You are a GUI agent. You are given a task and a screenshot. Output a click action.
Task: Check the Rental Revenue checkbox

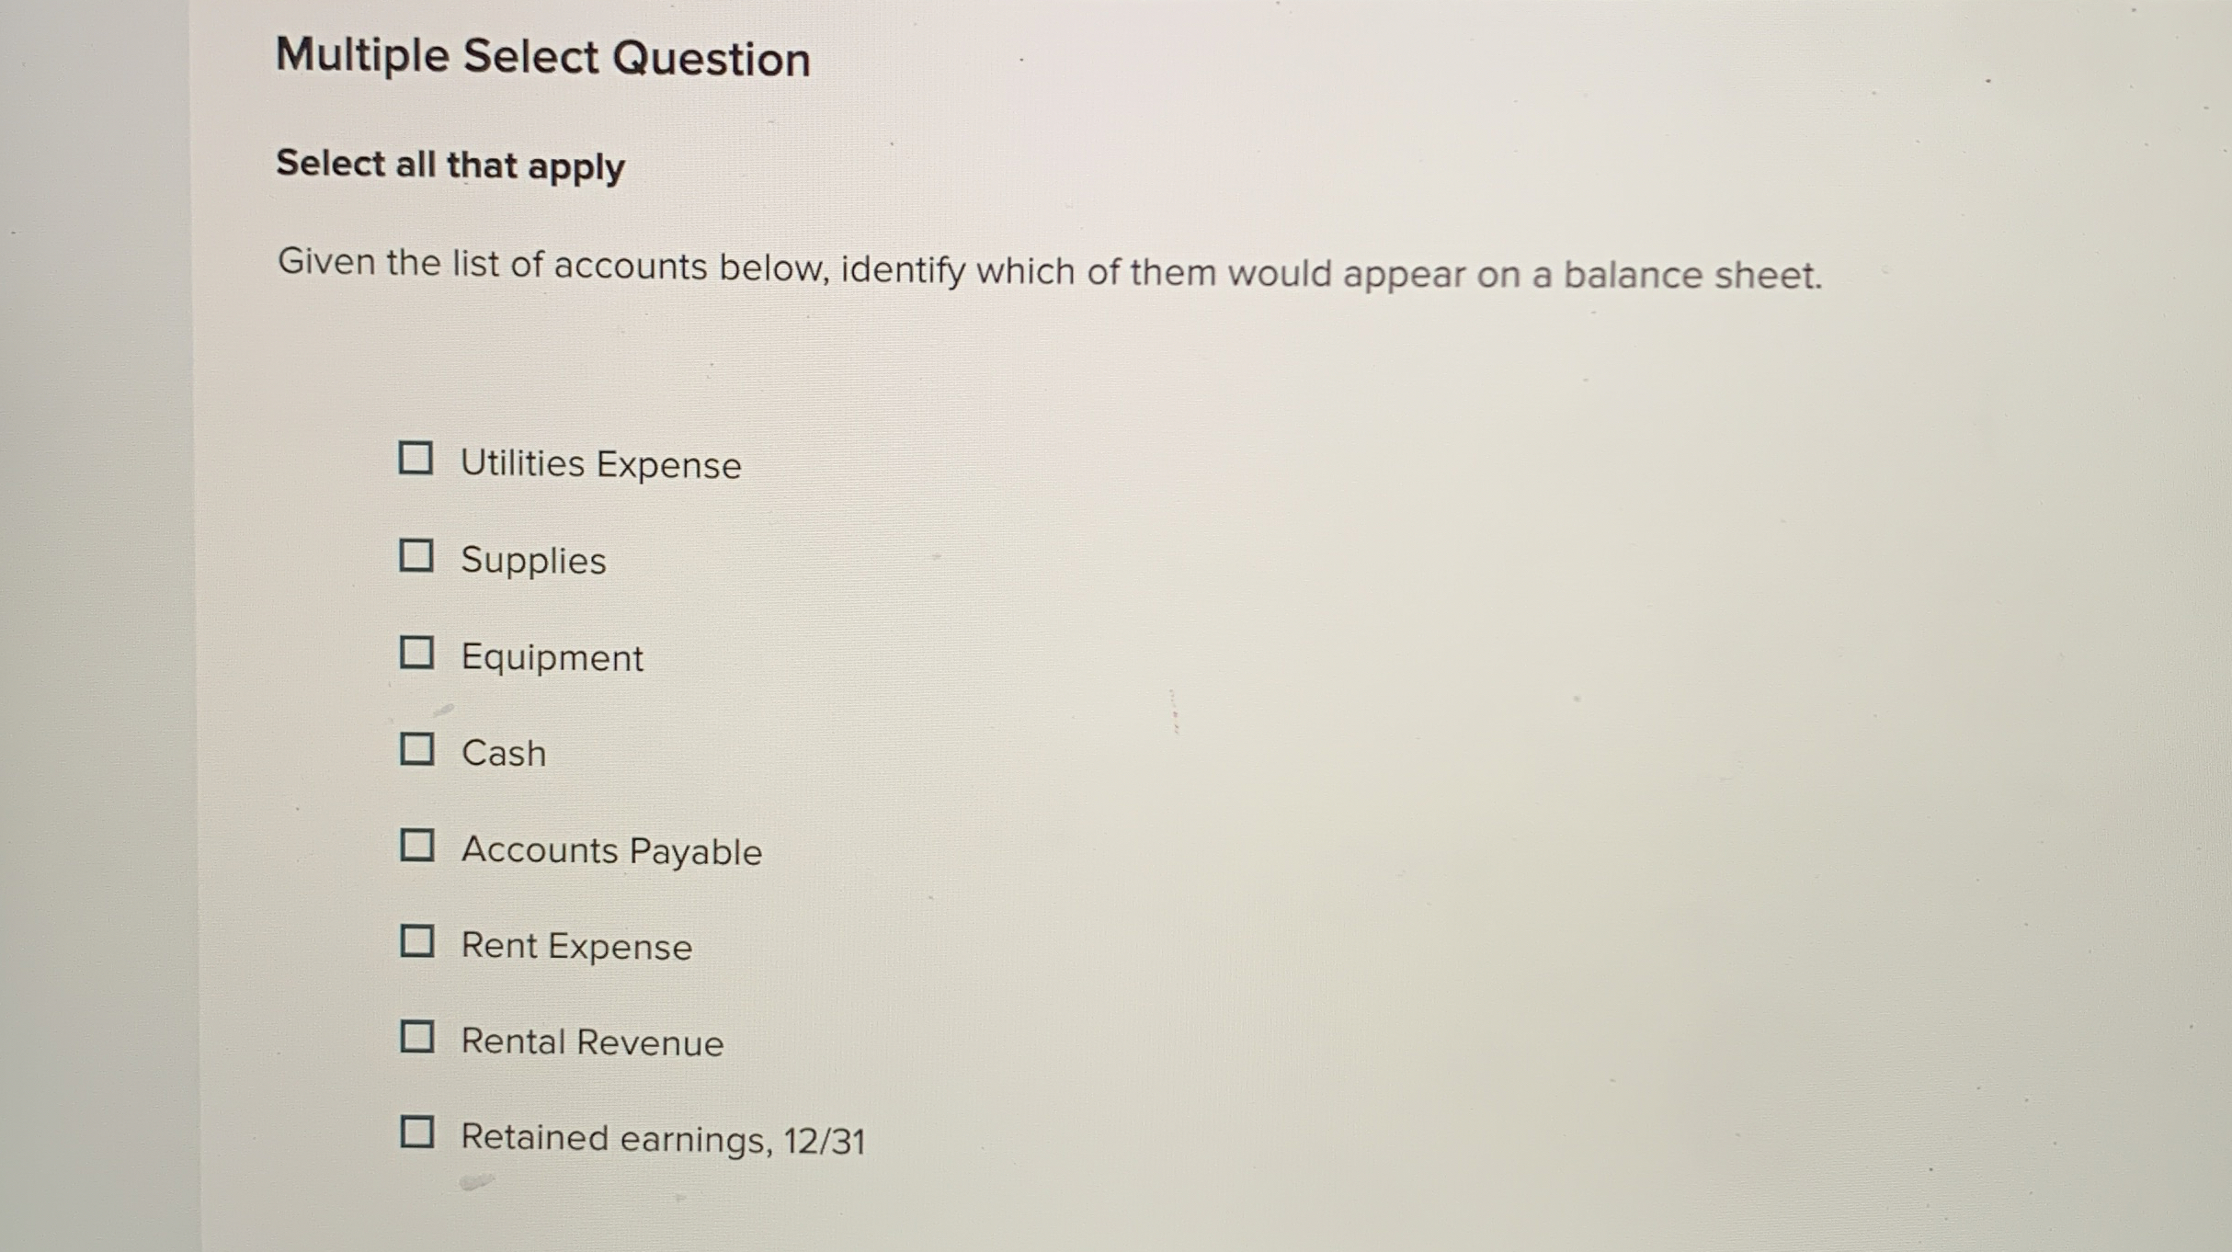pos(419,1040)
